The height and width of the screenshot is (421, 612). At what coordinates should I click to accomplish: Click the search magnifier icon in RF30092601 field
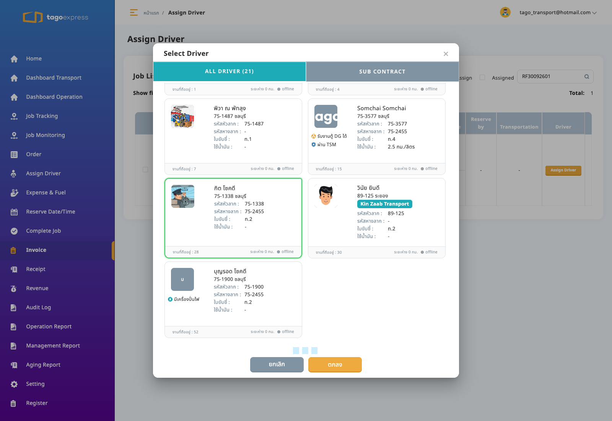586,77
